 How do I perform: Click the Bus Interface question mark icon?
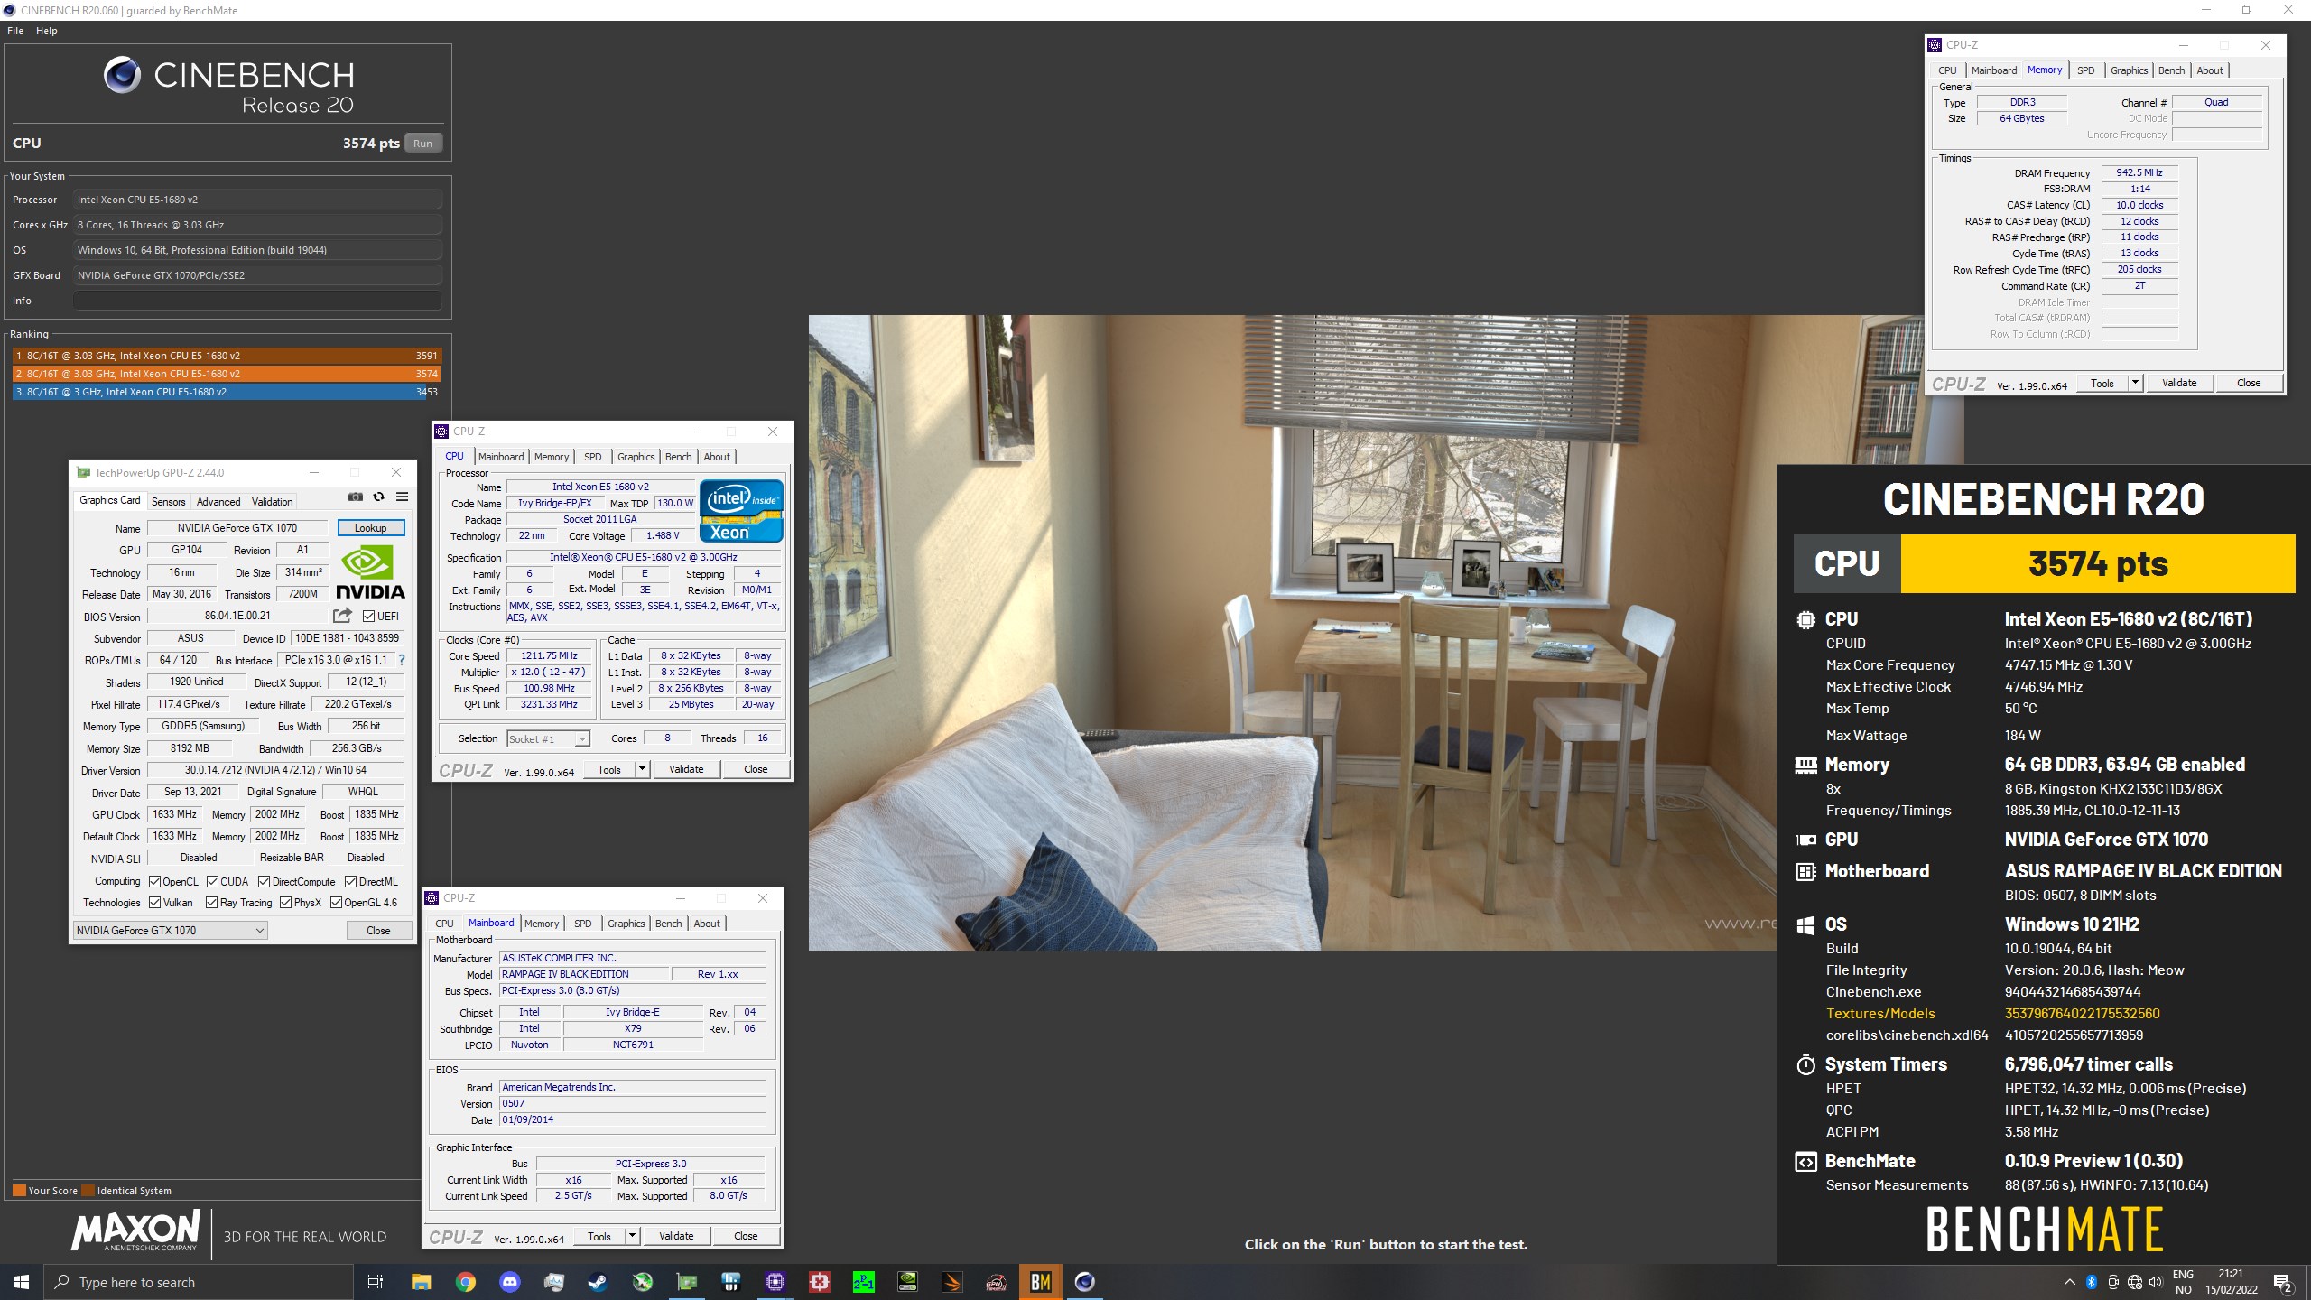pyautogui.click(x=402, y=660)
